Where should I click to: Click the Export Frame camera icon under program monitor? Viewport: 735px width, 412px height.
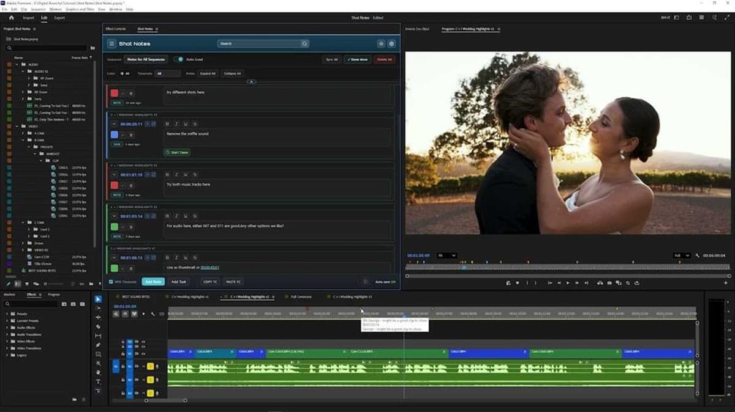click(x=609, y=283)
